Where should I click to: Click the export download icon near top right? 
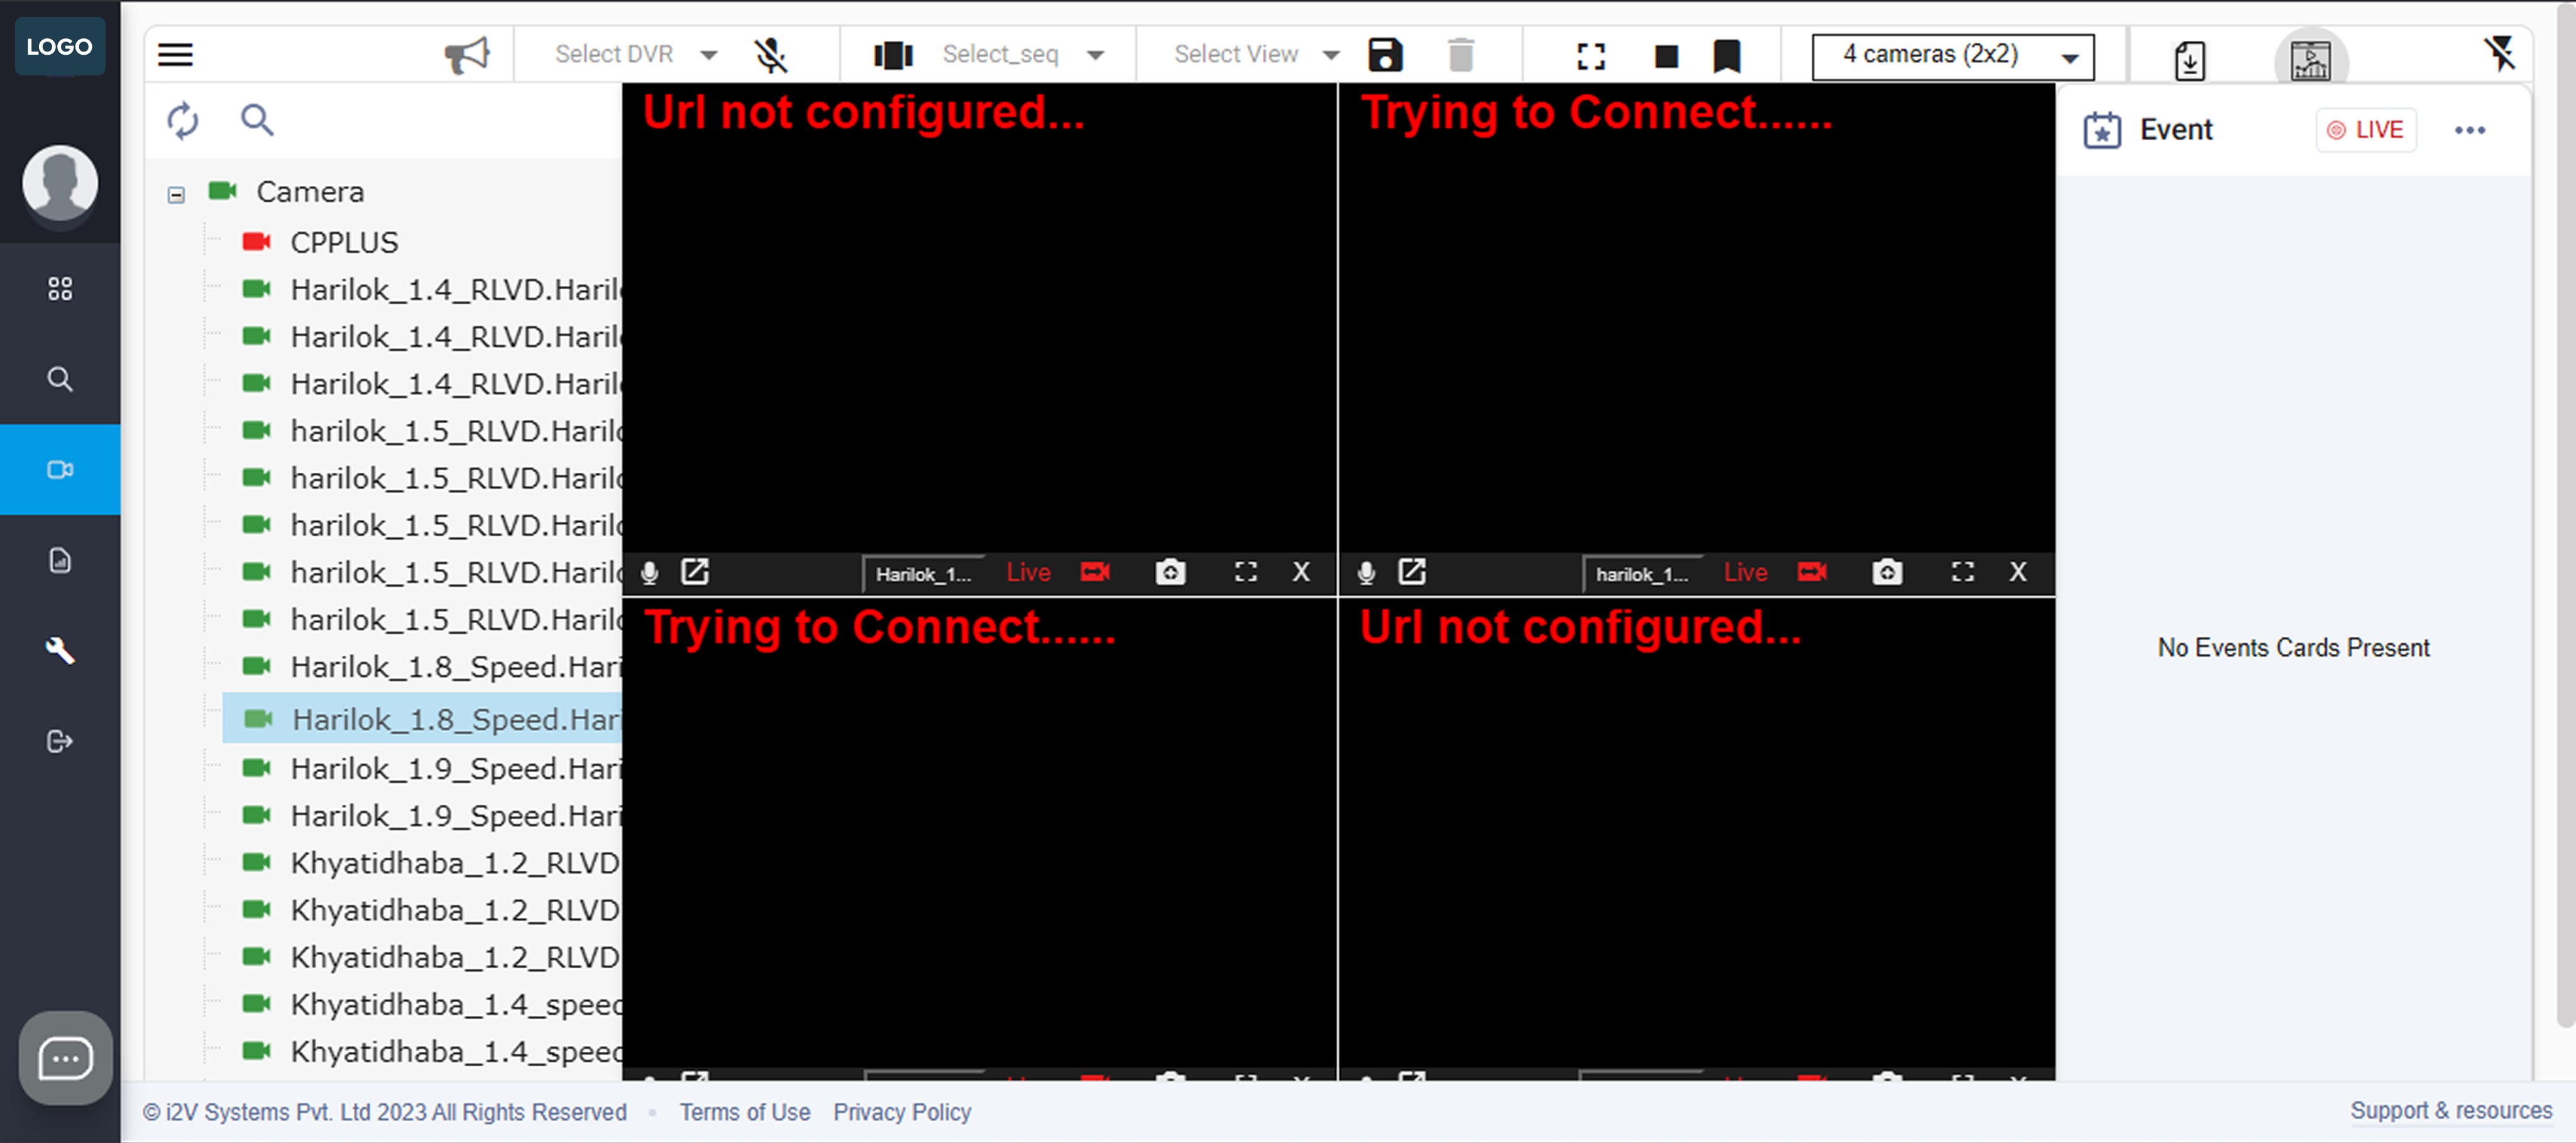point(2189,58)
